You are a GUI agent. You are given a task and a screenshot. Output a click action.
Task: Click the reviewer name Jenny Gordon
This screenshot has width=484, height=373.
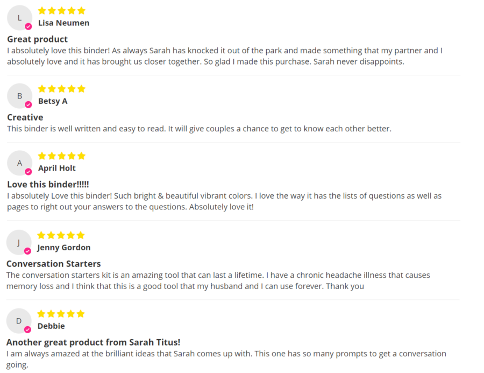tap(64, 248)
